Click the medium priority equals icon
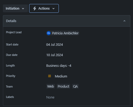Image resolution: width=133 pixels, height=107 pixels. [50, 76]
